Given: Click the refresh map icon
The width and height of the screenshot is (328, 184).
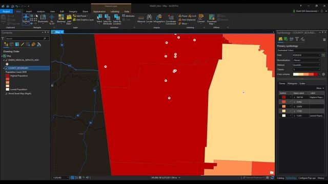Looking at the screenshot, I should coord(272,178).
